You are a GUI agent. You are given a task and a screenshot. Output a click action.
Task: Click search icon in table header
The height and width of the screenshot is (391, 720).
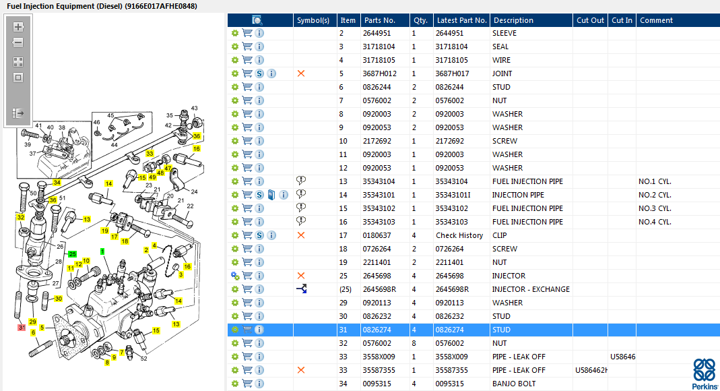coord(257,20)
